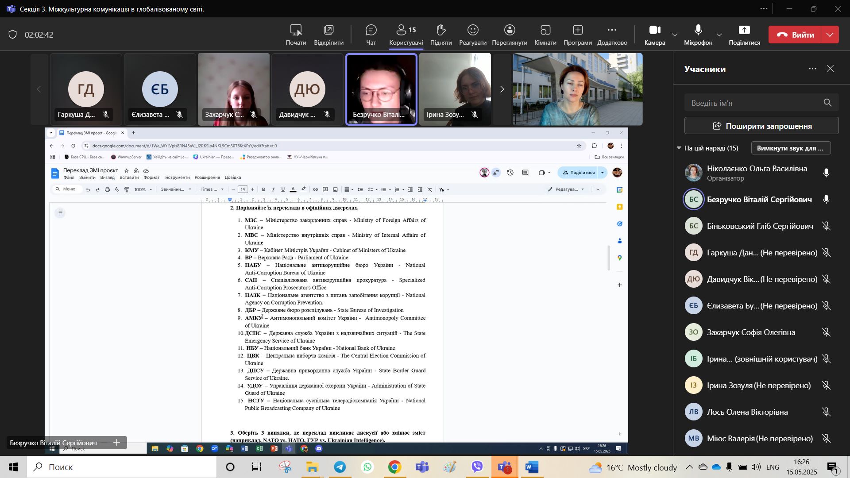Collapse the 'На цій нараді' list

pyautogui.click(x=679, y=148)
